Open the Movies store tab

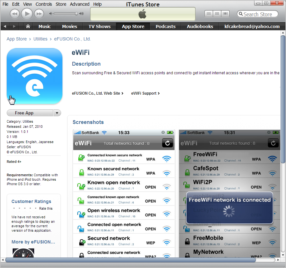[x=69, y=26]
